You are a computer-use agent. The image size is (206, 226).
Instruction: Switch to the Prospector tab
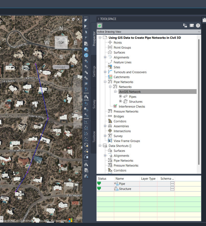[x=94, y=39]
